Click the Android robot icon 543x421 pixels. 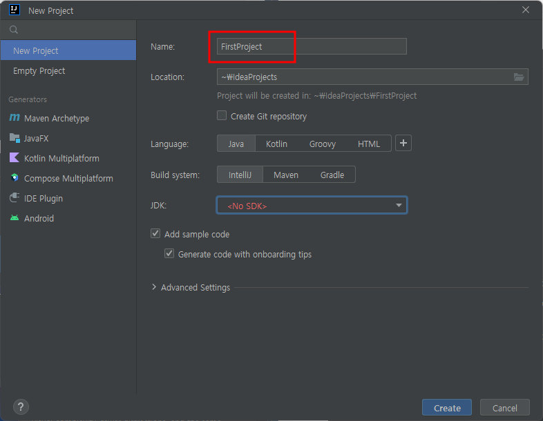click(15, 218)
